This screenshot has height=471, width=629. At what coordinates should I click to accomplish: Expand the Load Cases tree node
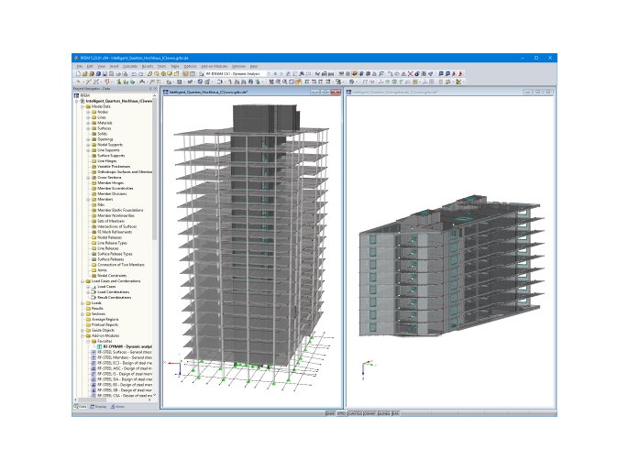(88, 287)
